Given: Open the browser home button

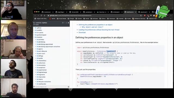Looking at the screenshot, I should (45, 16).
